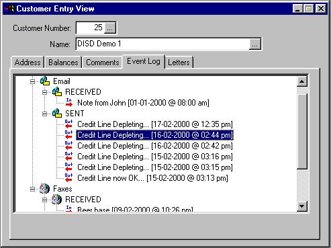Click the Name field showing DISD Demo 1
This screenshot has width=331, height=248.
[163, 44]
